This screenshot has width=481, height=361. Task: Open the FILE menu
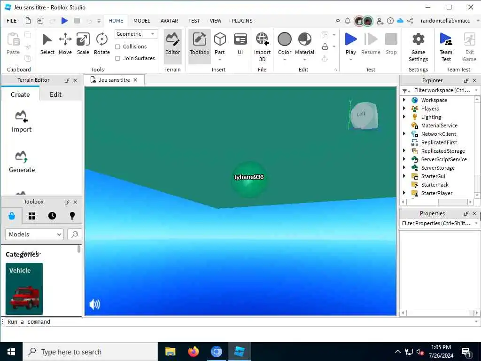(12, 21)
